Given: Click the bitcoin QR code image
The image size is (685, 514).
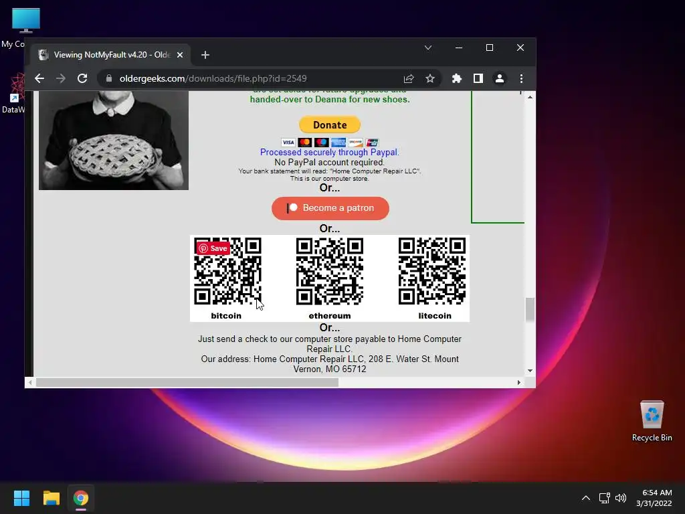Looking at the screenshot, I should tap(227, 272).
